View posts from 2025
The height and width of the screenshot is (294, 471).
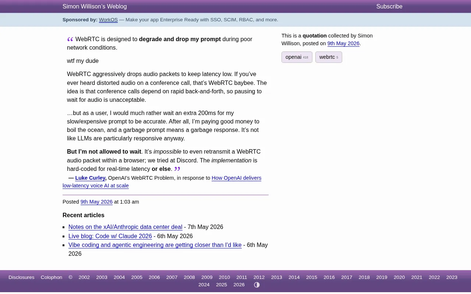(222, 285)
